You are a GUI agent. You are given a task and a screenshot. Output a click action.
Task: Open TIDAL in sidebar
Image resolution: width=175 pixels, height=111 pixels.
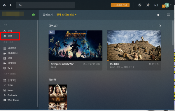(10, 85)
